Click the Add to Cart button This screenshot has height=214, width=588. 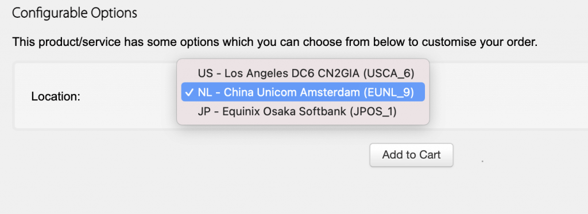(411, 155)
